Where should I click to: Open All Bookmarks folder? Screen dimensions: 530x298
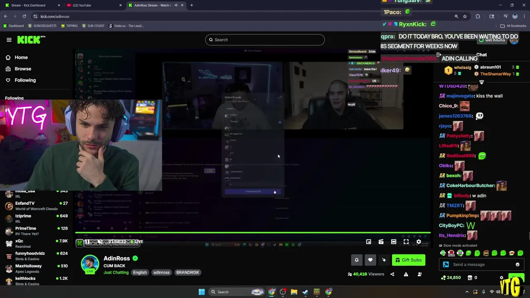513,26
